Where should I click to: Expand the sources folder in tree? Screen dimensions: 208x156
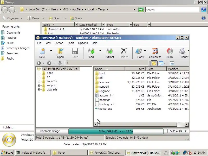[x=39, y=81]
